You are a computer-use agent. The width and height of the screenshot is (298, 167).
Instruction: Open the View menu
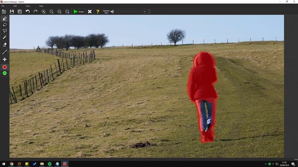[x=28, y=6]
